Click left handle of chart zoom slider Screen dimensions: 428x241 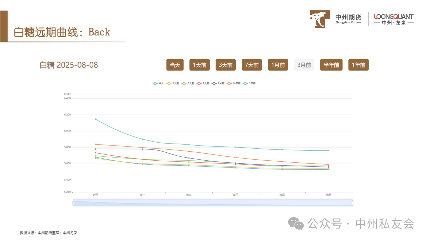click(73, 203)
